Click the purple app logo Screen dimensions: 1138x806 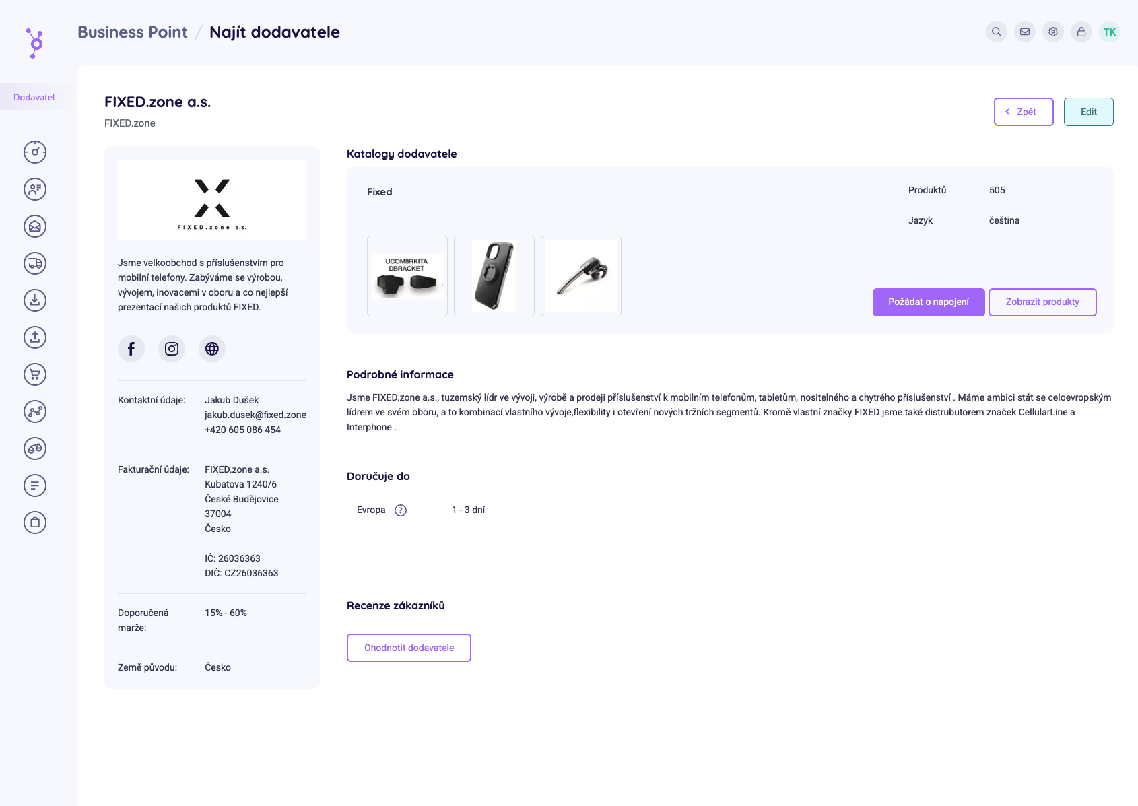tap(35, 43)
